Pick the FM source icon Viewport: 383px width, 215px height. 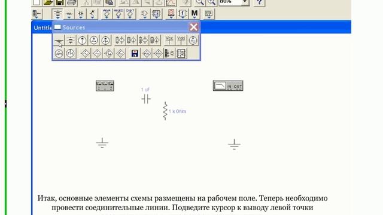[x=71, y=53]
